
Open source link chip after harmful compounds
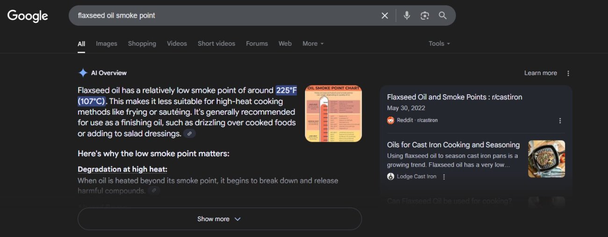coord(154,191)
